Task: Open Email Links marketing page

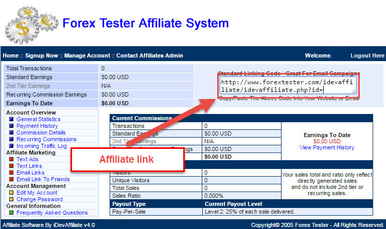Action: 30,173
